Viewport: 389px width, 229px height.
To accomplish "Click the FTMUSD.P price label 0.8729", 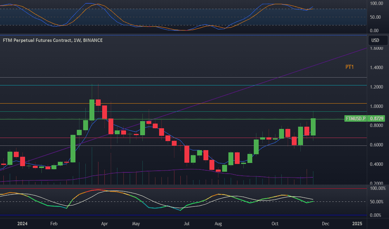I will (x=364, y=119).
